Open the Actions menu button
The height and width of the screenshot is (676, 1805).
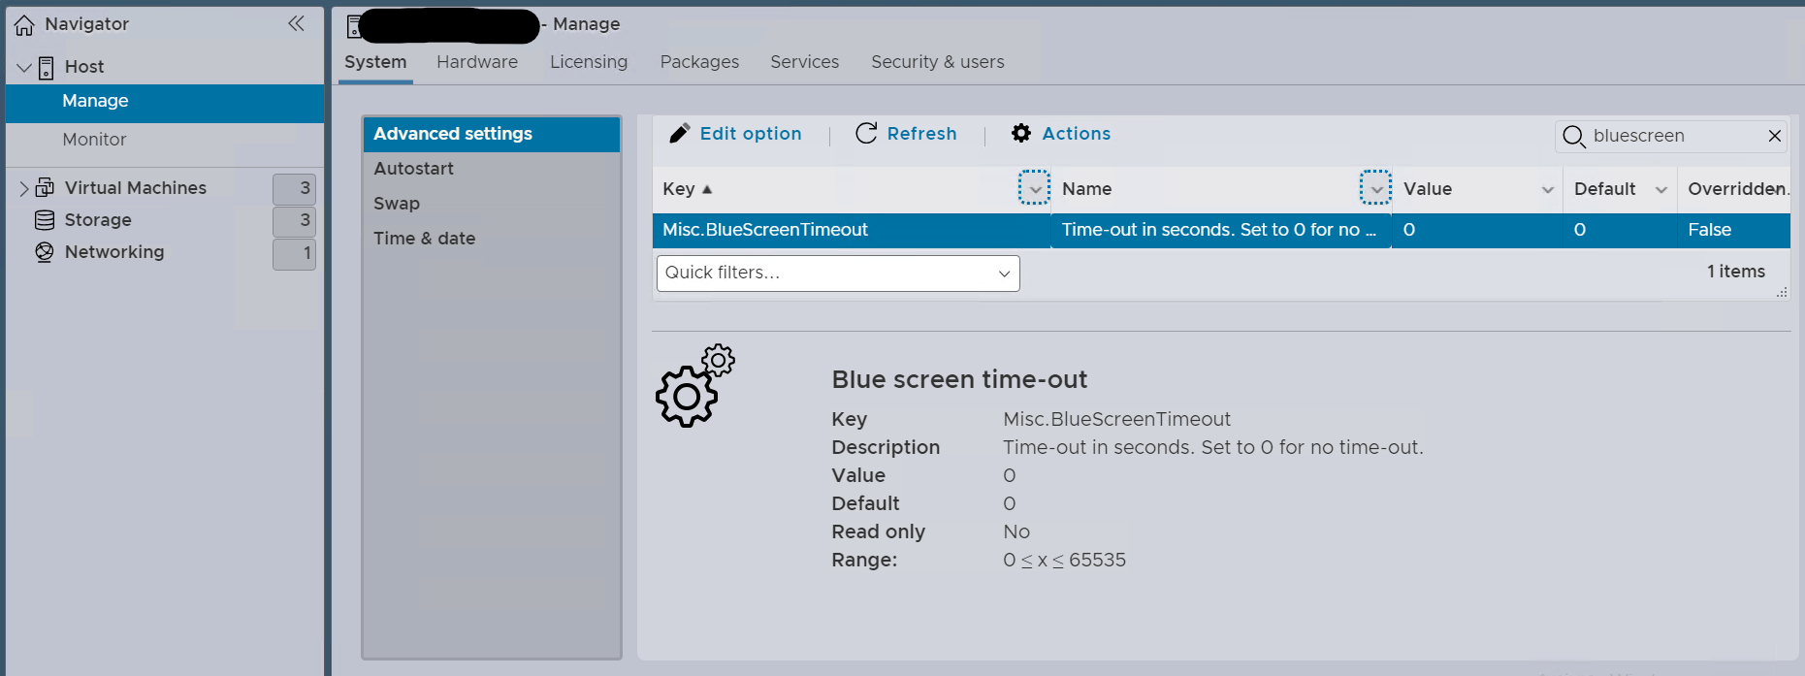tap(1060, 134)
